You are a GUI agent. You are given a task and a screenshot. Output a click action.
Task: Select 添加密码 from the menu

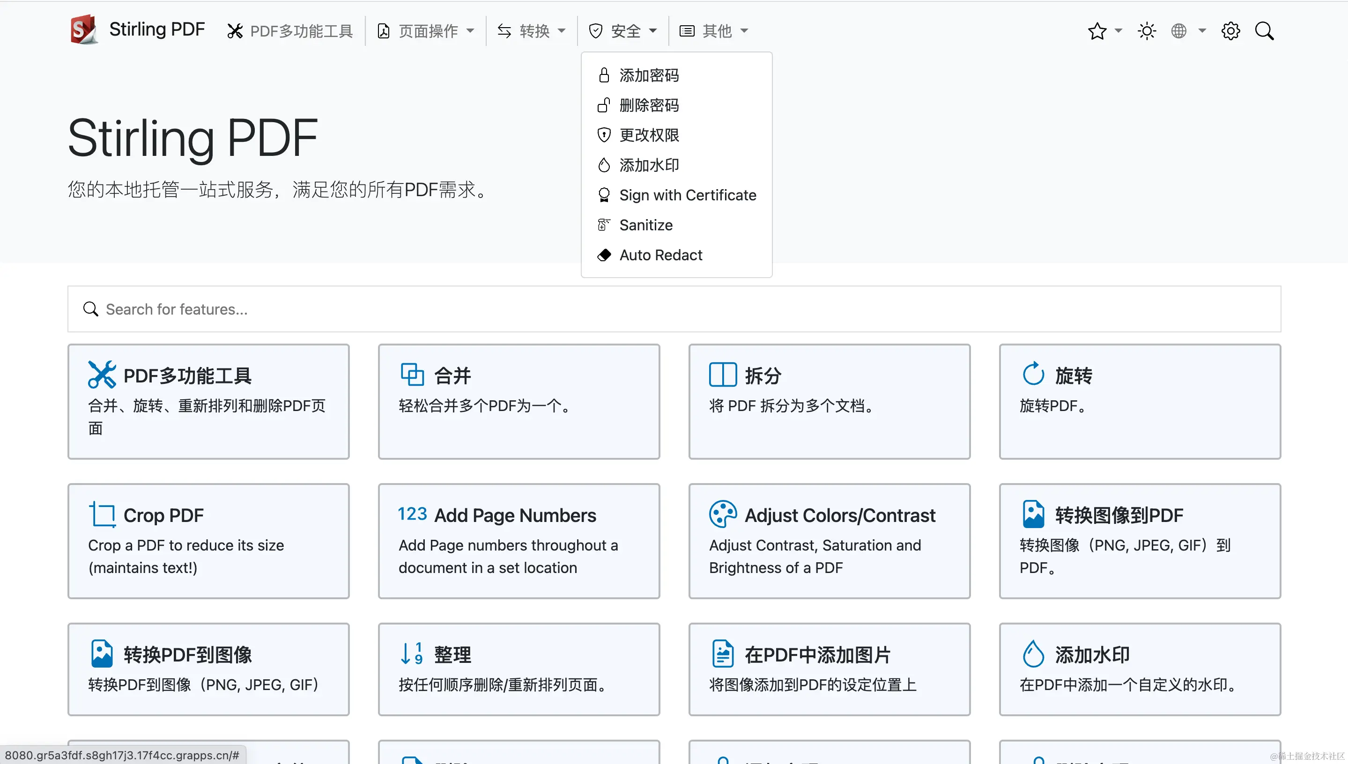[676, 75]
